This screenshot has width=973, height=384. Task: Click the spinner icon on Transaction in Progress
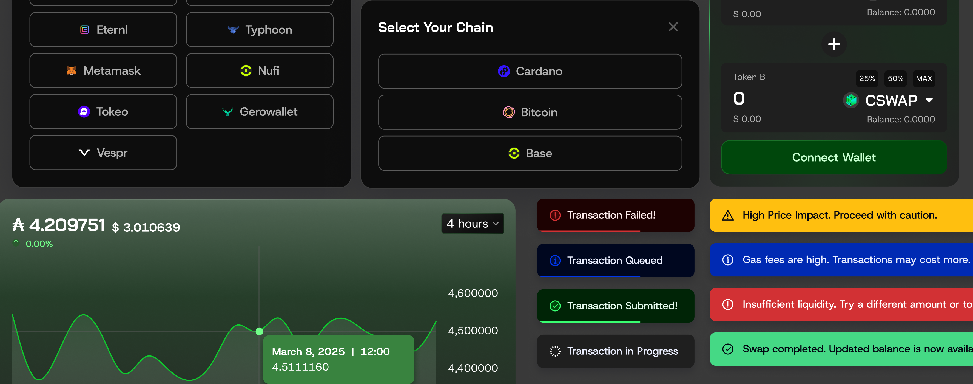coord(555,351)
